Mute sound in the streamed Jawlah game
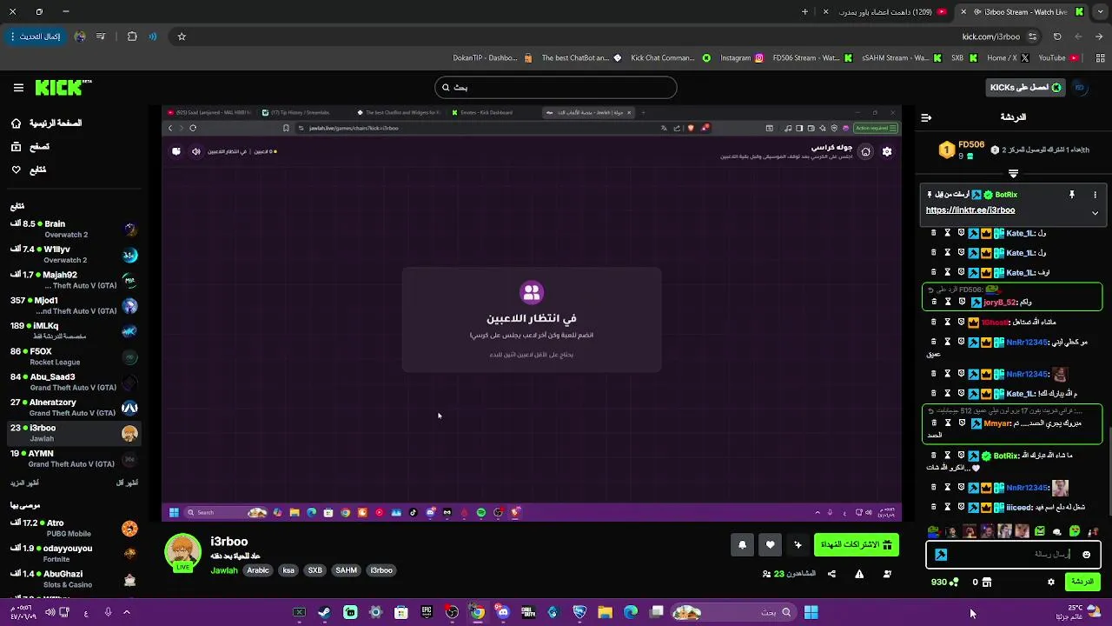 tap(195, 151)
